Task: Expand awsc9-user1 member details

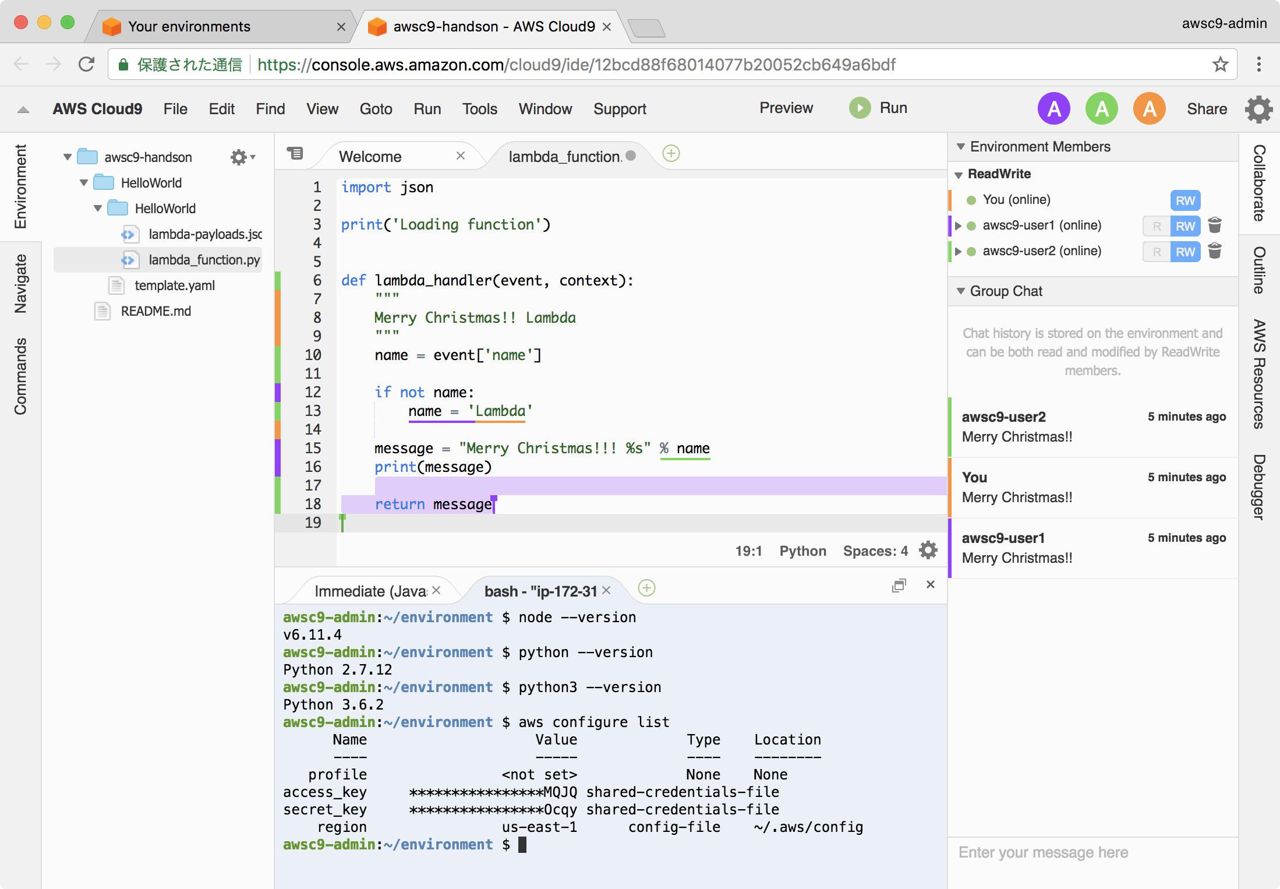Action: 958,225
